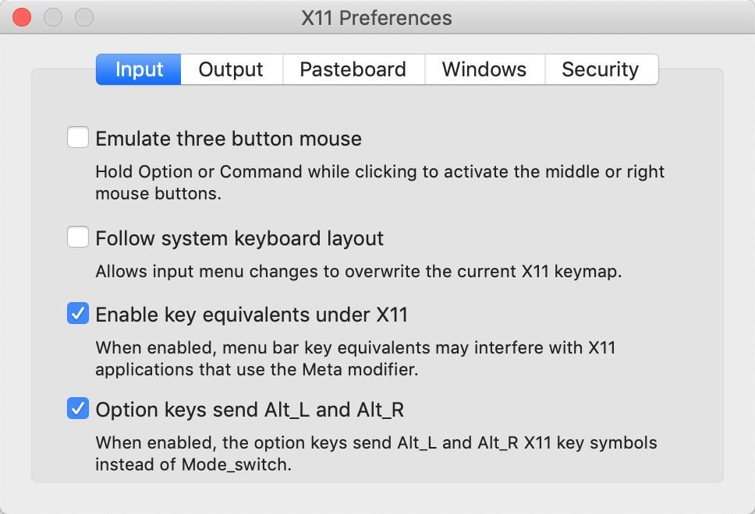Enable the Follow system keyboard layout checkbox
755x514 pixels.
[x=78, y=238]
